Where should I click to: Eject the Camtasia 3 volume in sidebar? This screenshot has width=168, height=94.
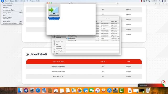[x=64, y=49]
